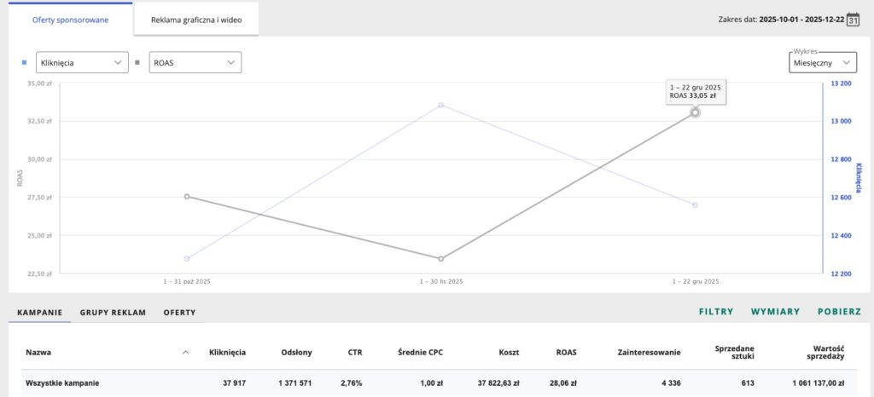Open the Kliknięcia metric dropdown
The height and width of the screenshot is (397, 874).
tap(82, 62)
